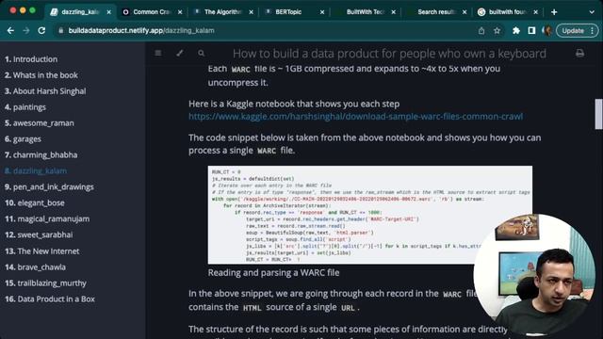603x339 pixels.
Task: Click the print icon
Action: 580,53
